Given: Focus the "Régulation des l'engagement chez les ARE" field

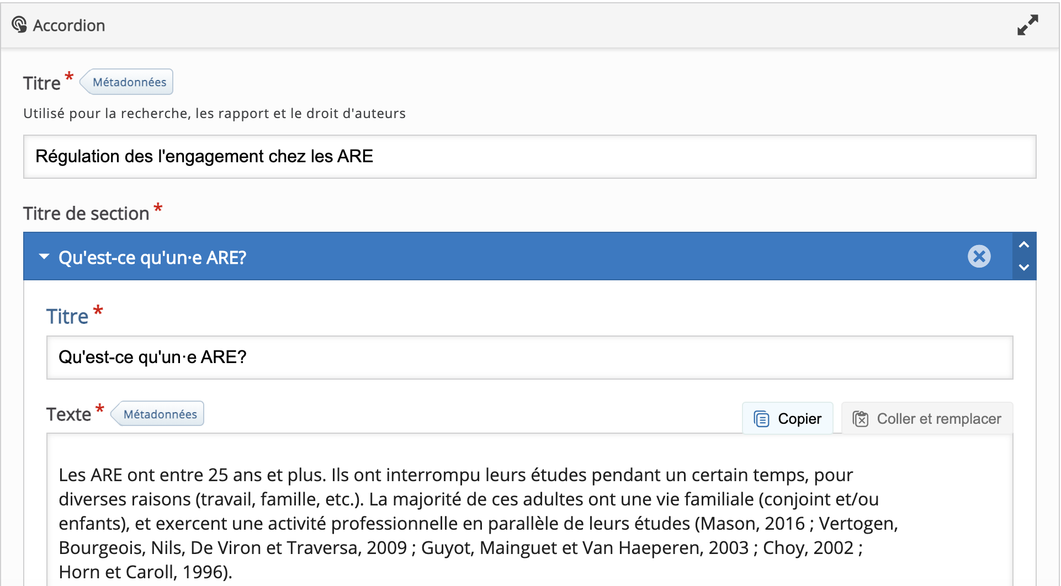Looking at the screenshot, I should 529,157.
